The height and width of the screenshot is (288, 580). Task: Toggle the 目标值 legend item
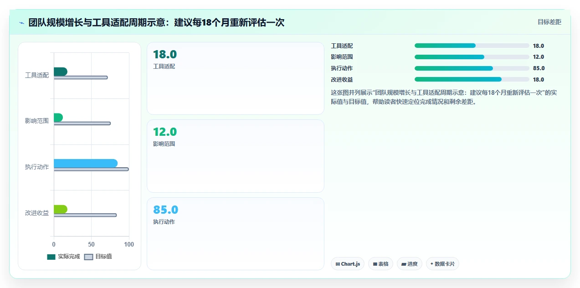point(98,257)
